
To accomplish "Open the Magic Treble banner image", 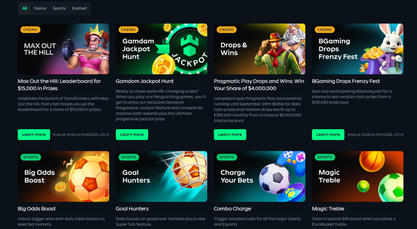I will pyautogui.click(x=358, y=176).
